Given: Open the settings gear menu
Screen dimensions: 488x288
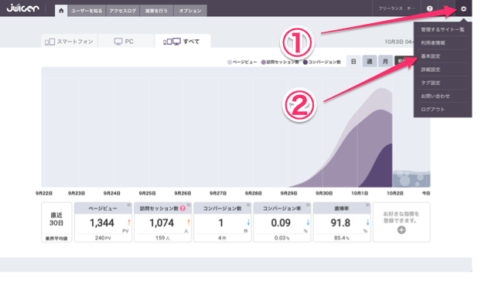Looking at the screenshot, I should pyautogui.click(x=463, y=8).
